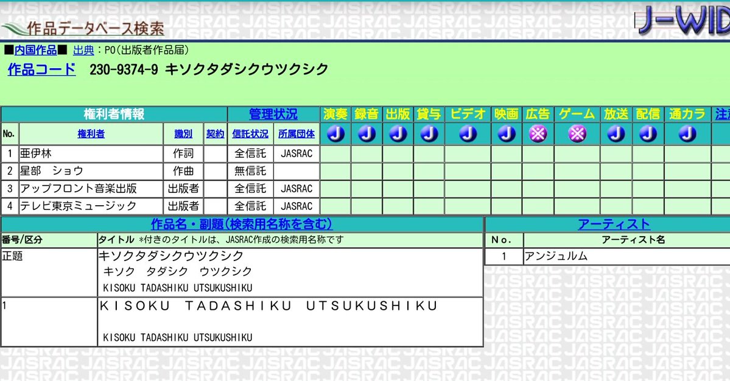Click the 正題 label cell
Viewport: 730px width, 381px height.
pos(49,272)
